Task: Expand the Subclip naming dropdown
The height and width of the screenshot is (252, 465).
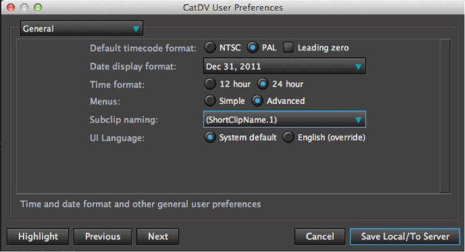Action: [x=284, y=120]
